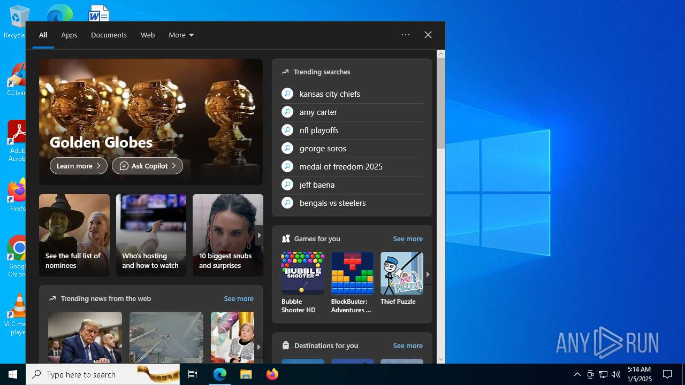Open the Word document on the desktop
685x385 pixels.
(x=99, y=13)
